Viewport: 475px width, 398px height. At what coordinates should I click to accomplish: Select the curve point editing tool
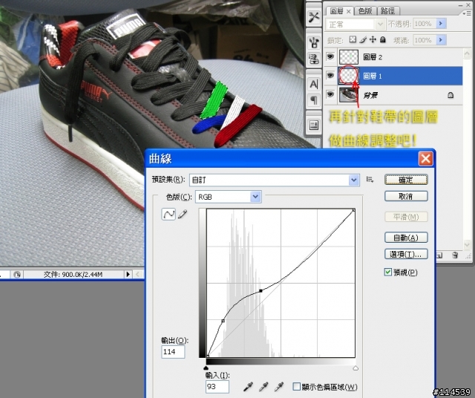coord(168,214)
